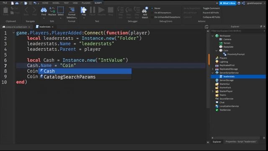Select Baseplate in Explorer tree
The height and width of the screenshot is (151, 268).
click(228, 47)
